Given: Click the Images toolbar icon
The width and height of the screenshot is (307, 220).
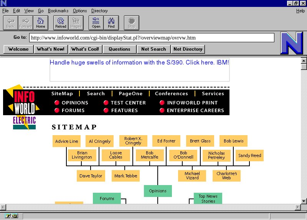Looking at the screenshot, I should point(76,23).
